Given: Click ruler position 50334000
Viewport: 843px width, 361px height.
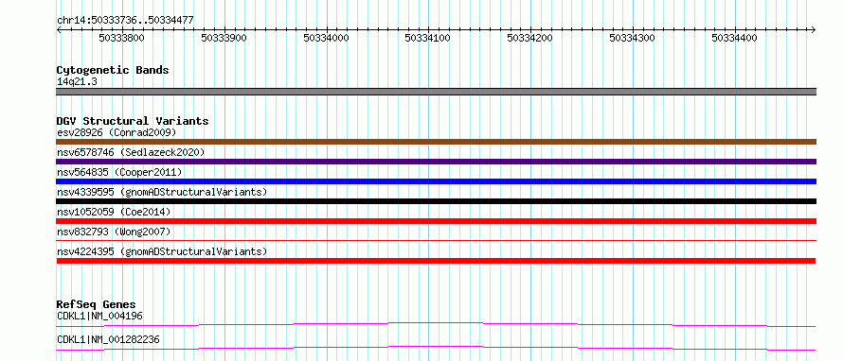Looking at the screenshot, I should (x=327, y=38).
